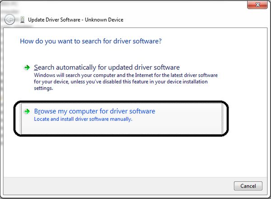Click green arrow beside Browse my computer

[27, 111]
